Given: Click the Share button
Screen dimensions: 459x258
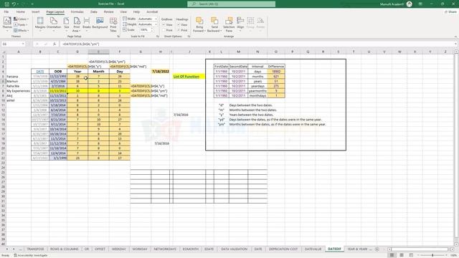Looking at the screenshot, I should click(x=450, y=11).
